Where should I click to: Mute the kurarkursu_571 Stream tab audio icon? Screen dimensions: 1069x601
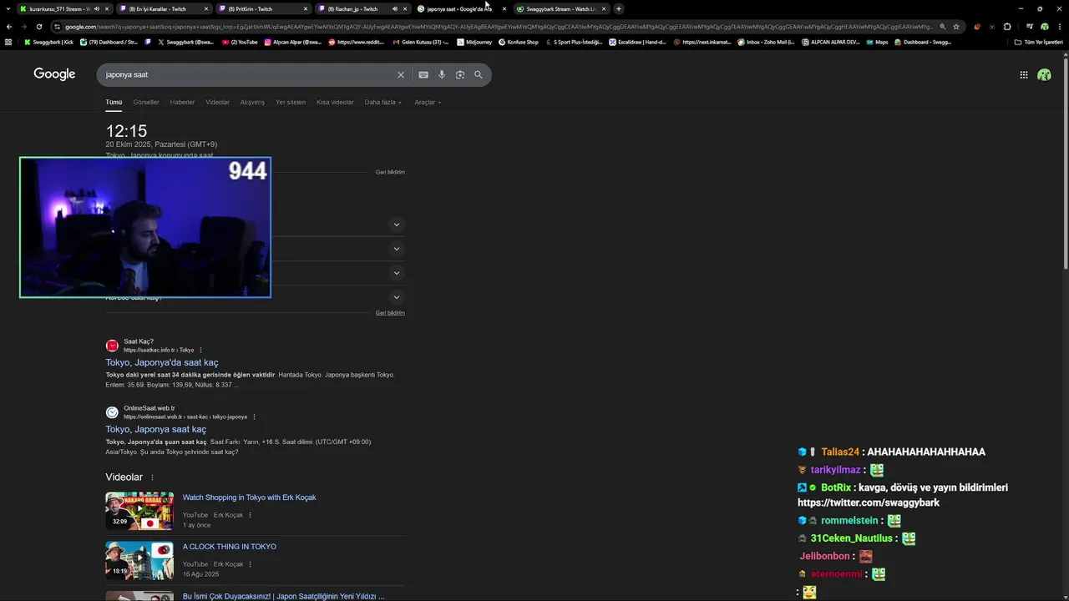pyautogui.click(x=97, y=9)
